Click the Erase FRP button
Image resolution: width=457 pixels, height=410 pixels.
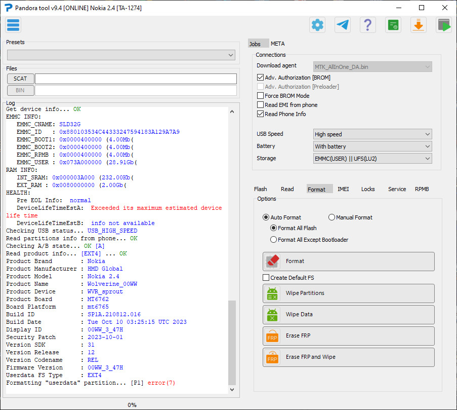coord(349,336)
